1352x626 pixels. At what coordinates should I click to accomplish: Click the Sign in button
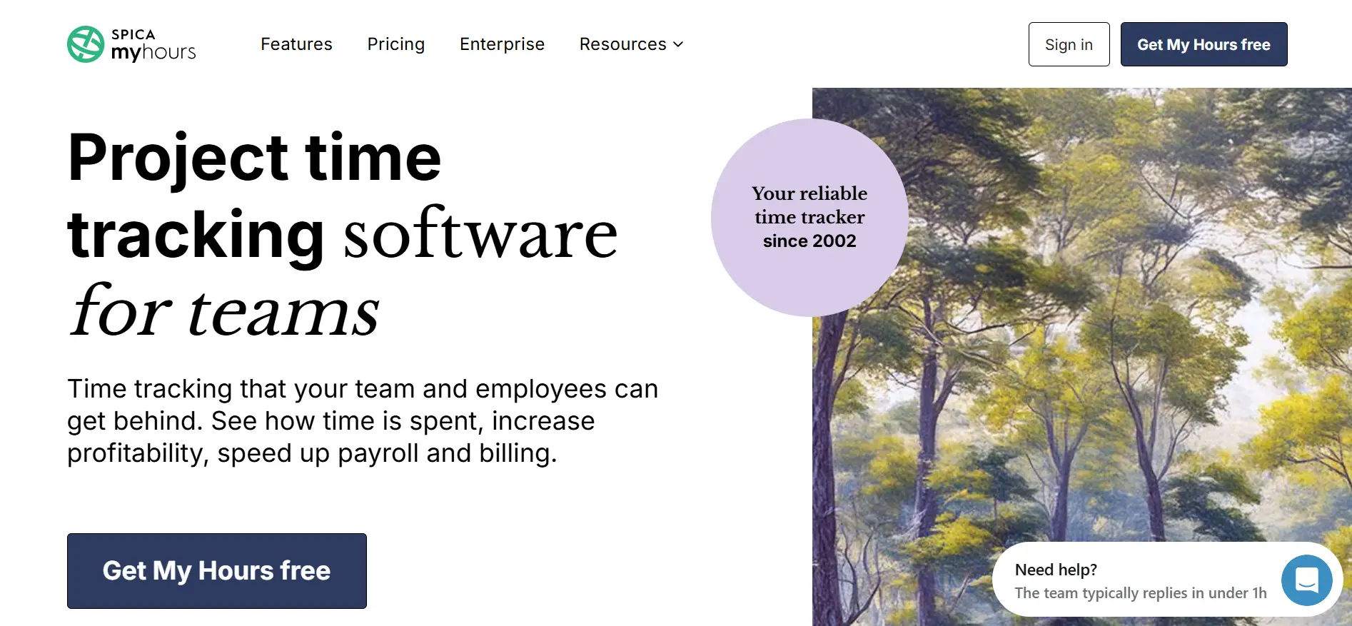pyautogui.click(x=1069, y=44)
